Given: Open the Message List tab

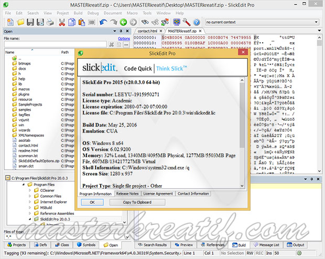Looking at the screenshot, I should tap(267, 245).
